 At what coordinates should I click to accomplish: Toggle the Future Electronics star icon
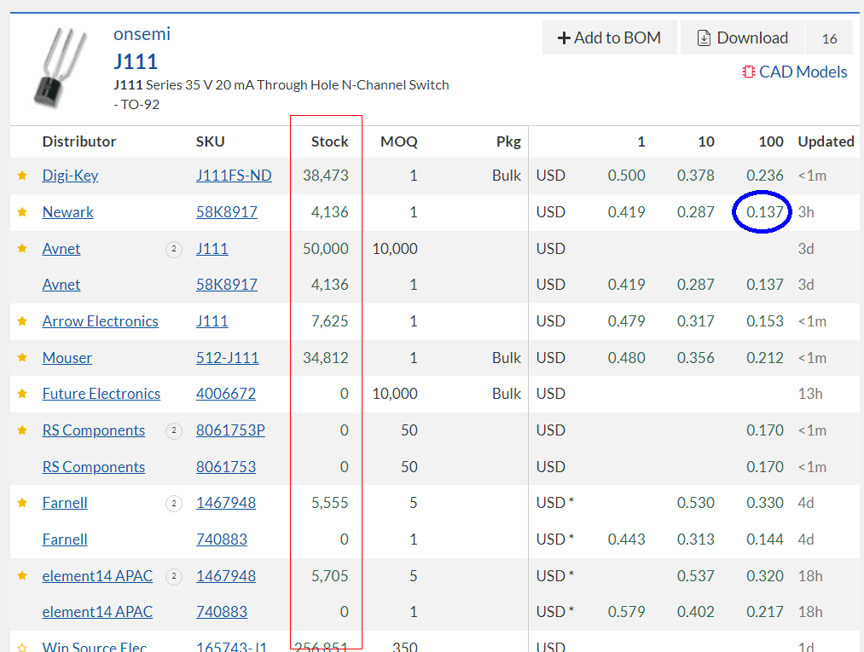pyautogui.click(x=22, y=394)
